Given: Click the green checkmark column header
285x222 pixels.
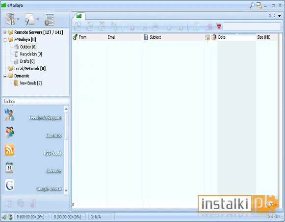Looking at the screenshot, I should click(75, 37).
